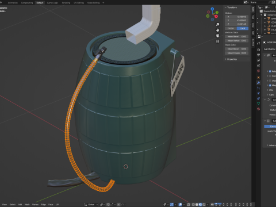Open the Object Data properties triangle icon
The image size is (276, 207).
259,103
